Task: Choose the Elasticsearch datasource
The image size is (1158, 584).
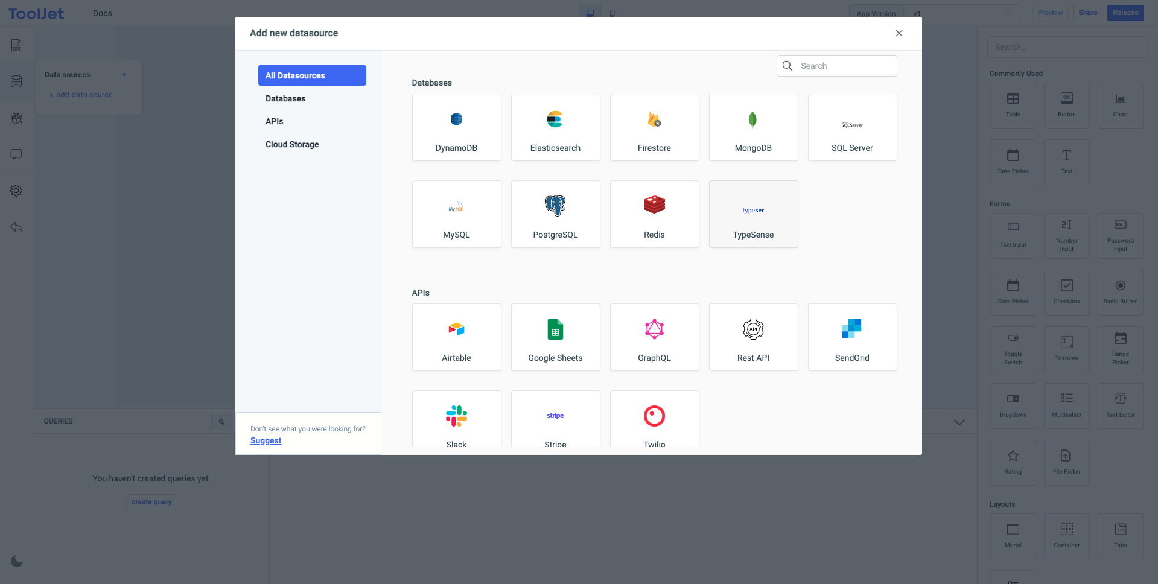Action: point(555,127)
